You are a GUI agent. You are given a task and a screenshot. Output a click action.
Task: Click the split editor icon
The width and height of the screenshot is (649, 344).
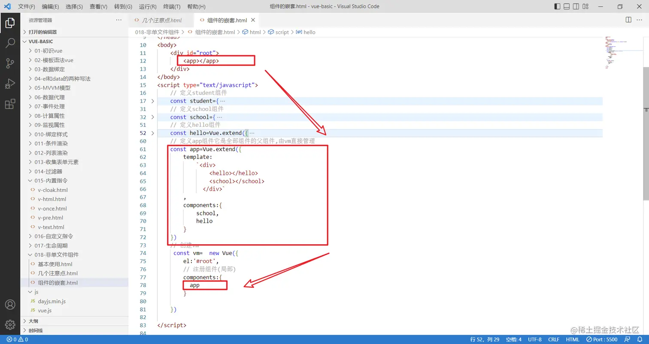click(628, 20)
